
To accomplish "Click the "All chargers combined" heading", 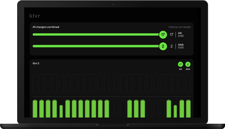I will [46, 27].
